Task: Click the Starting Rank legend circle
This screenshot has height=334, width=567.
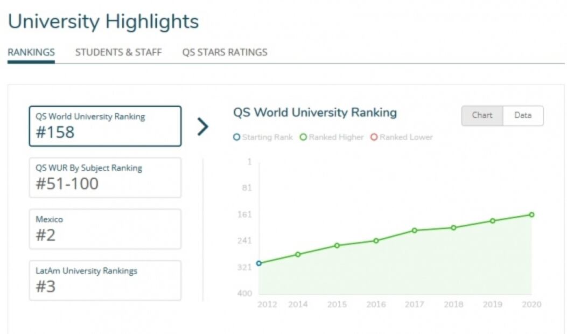Action: coord(236,137)
